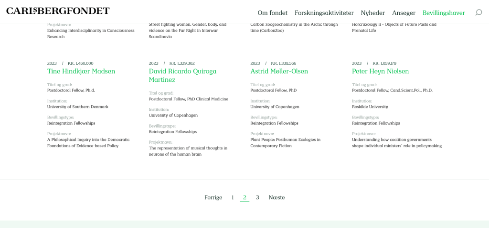Image resolution: width=489 pixels, height=228 pixels.
Task: Select the Bevillingshaver menu item
Action: click(444, 13)
